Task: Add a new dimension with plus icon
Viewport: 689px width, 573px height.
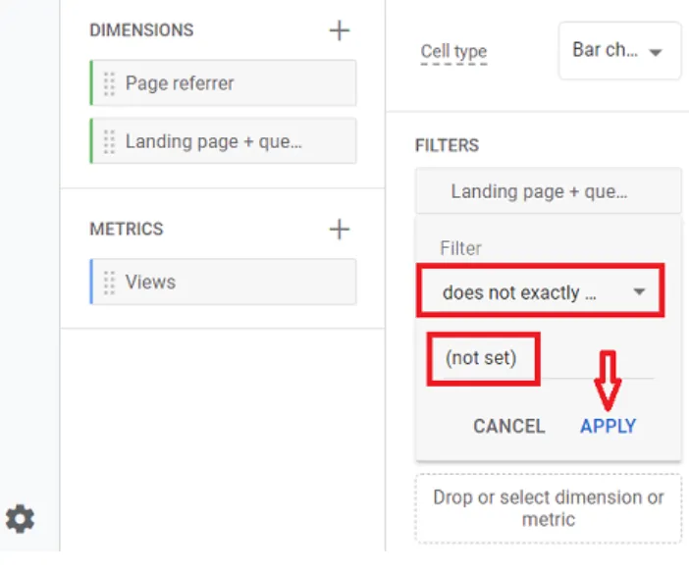Action: [x=339, y=30]
